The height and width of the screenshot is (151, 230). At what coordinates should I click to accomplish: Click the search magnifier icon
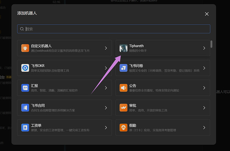point(22,29)
